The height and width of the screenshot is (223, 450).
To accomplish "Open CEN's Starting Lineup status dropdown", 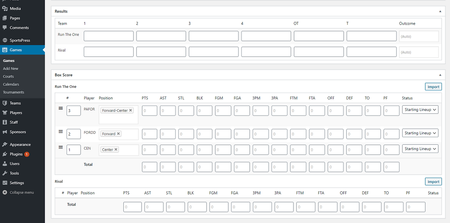I will 420,149.
